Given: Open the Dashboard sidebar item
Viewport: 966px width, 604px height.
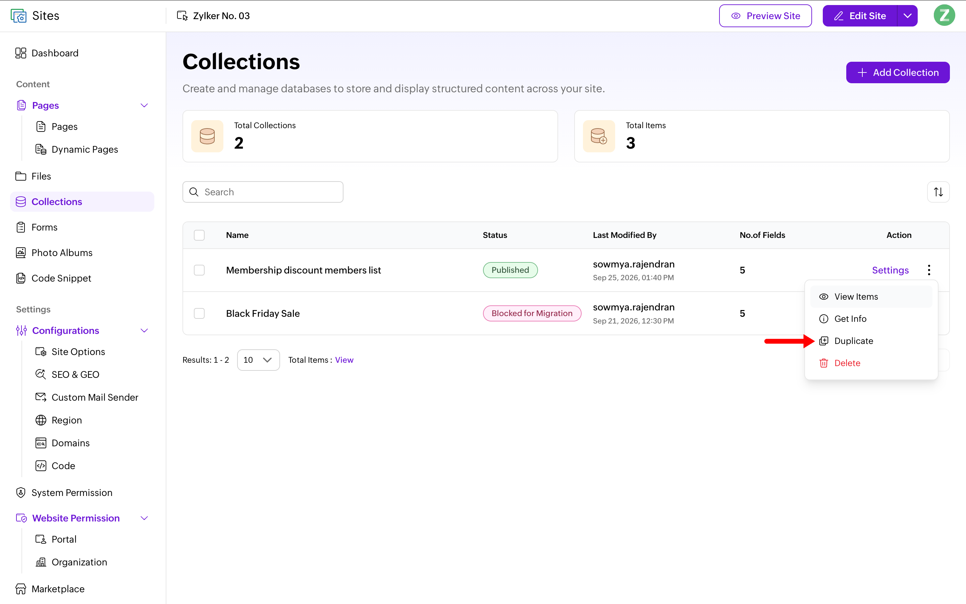Looking at the screenshot, I should tap(47, 53).
